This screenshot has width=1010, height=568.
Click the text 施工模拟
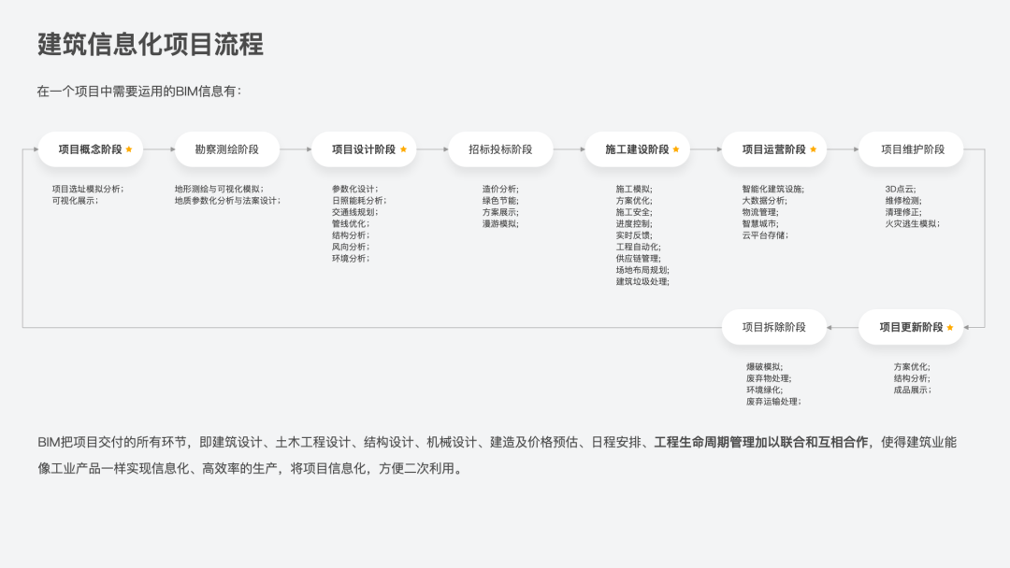(632, 189)
